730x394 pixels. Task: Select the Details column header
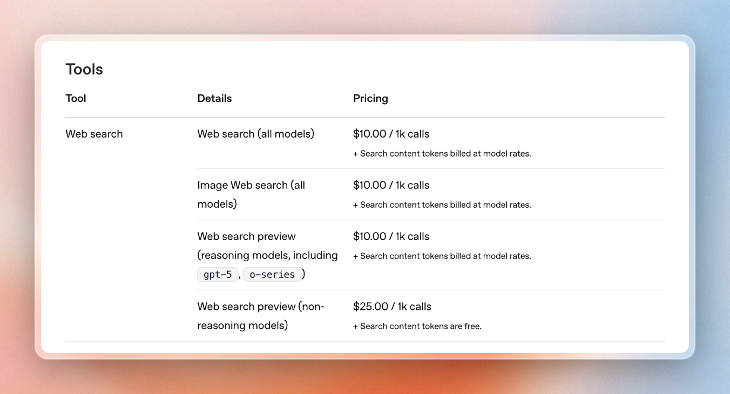coord(214,98)
